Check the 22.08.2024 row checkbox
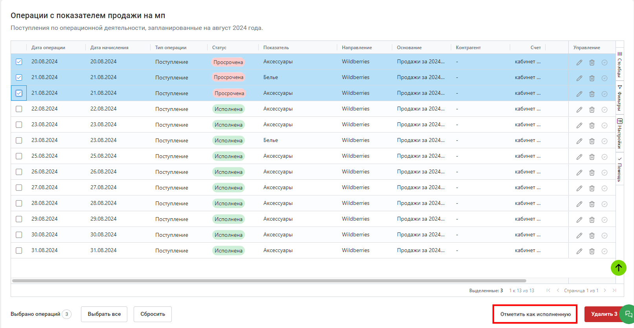Viewport: 634px width, 328px height. point(19,109)
